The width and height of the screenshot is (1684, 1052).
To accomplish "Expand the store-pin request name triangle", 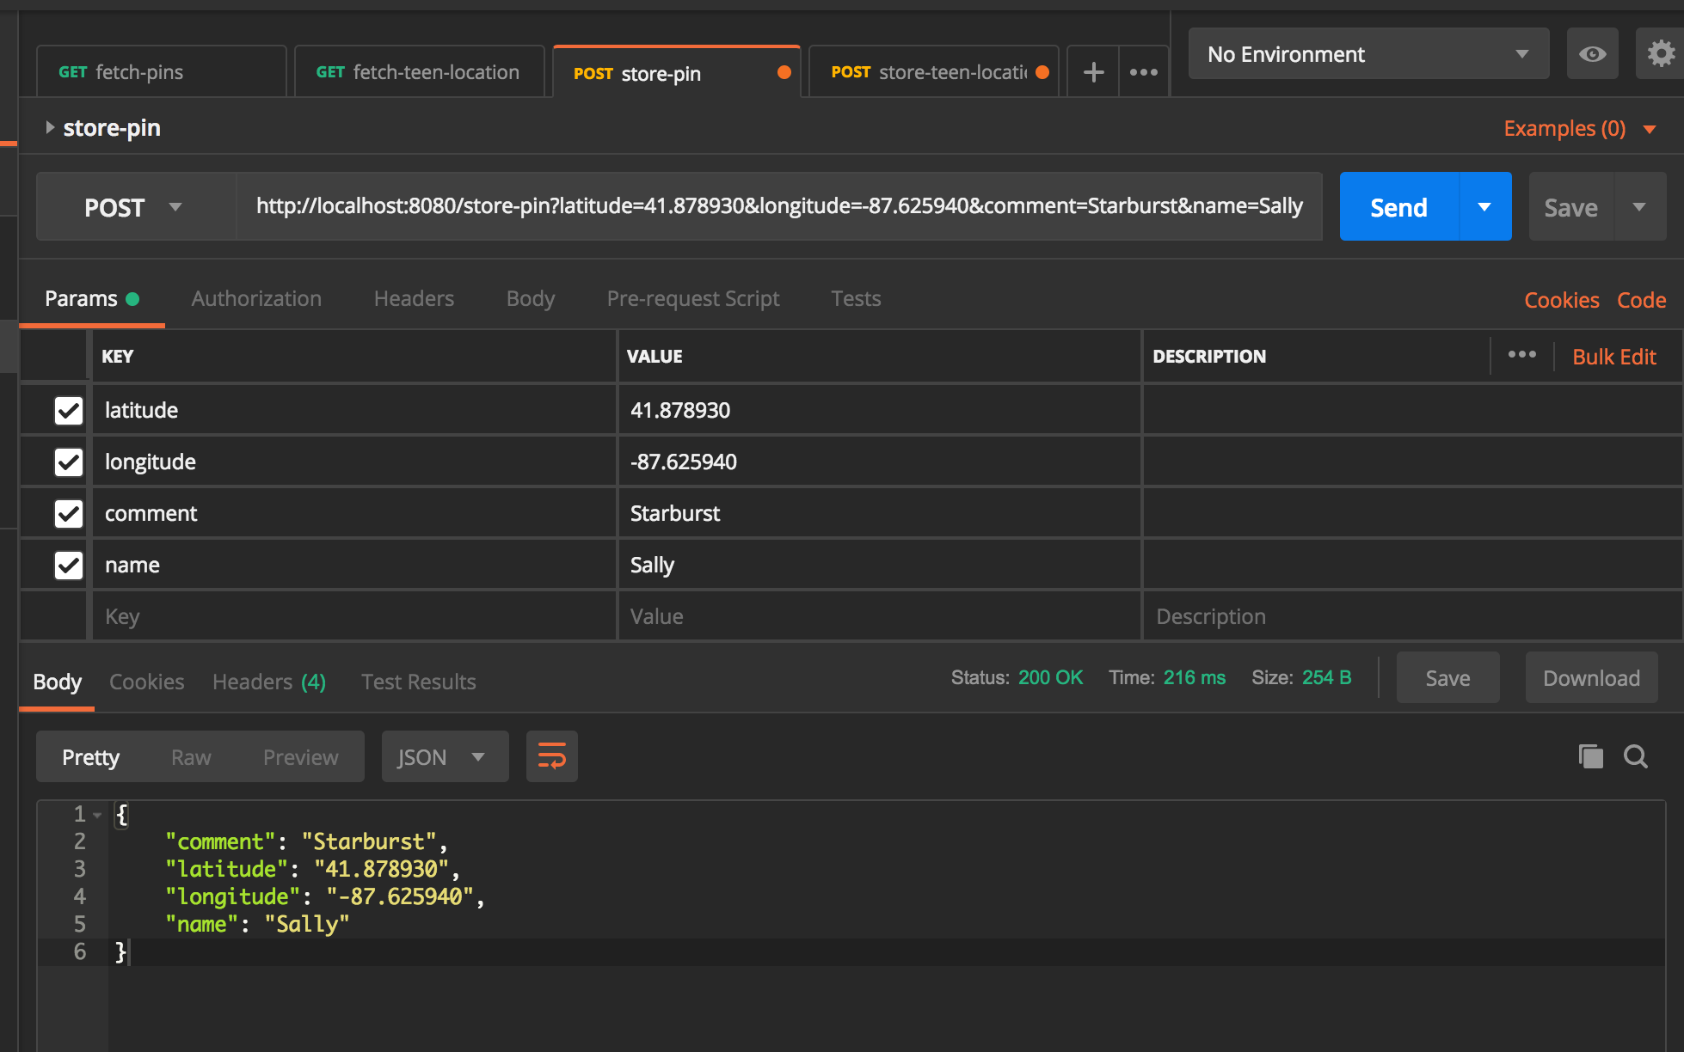I will 50,127.
